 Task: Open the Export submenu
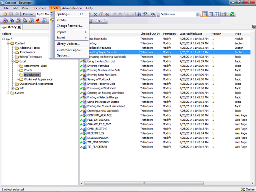click(x=72, y=38)
